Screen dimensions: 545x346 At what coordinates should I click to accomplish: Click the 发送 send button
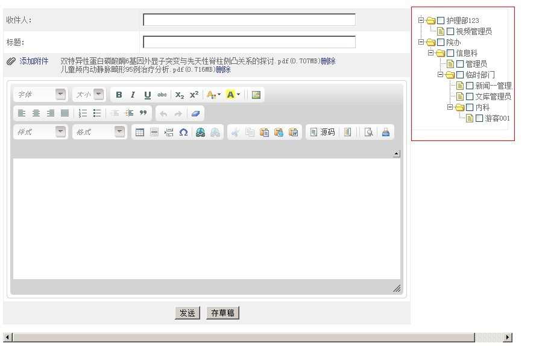[187, 313]
